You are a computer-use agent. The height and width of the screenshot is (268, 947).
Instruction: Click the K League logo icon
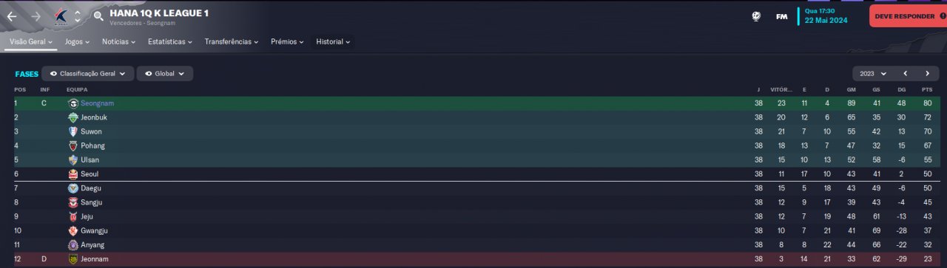[x=62, y=16]
